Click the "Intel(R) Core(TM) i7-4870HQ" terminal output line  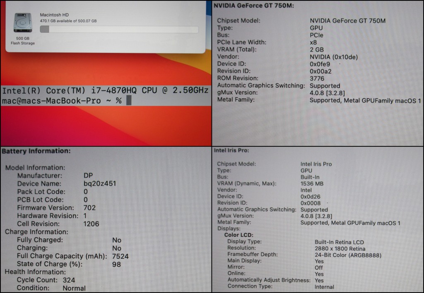105,91
